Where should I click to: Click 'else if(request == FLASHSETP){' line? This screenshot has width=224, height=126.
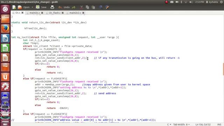pyautogui.click(x=45, y=78)
